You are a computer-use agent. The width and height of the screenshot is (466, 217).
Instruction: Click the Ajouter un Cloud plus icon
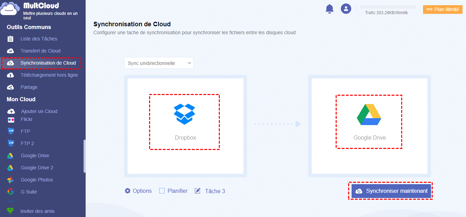point(11,112)
